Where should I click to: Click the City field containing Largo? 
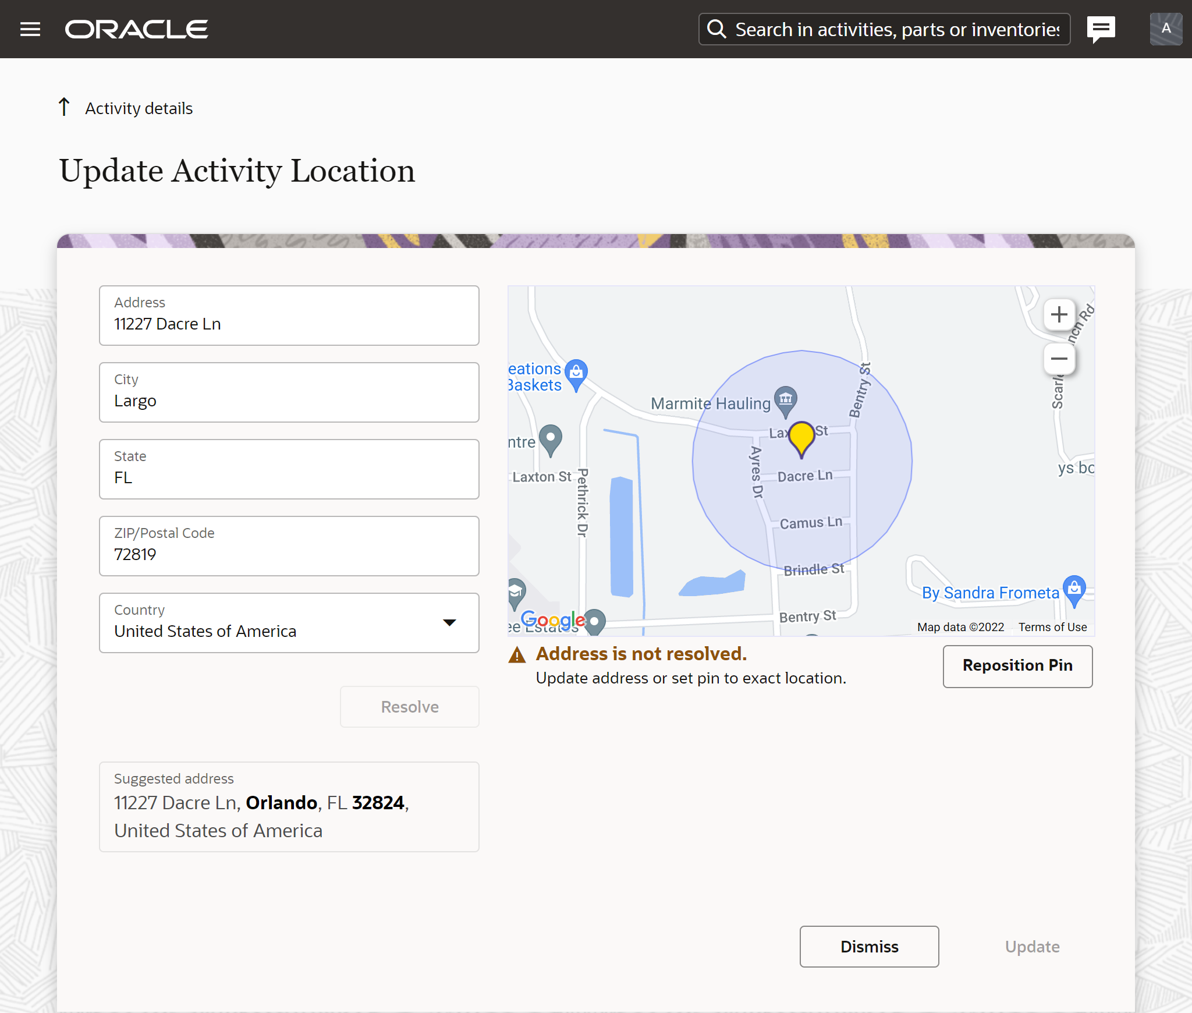point(289,392)
